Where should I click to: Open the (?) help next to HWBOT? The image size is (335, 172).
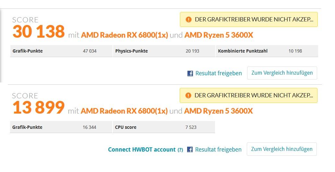[180, 150]
